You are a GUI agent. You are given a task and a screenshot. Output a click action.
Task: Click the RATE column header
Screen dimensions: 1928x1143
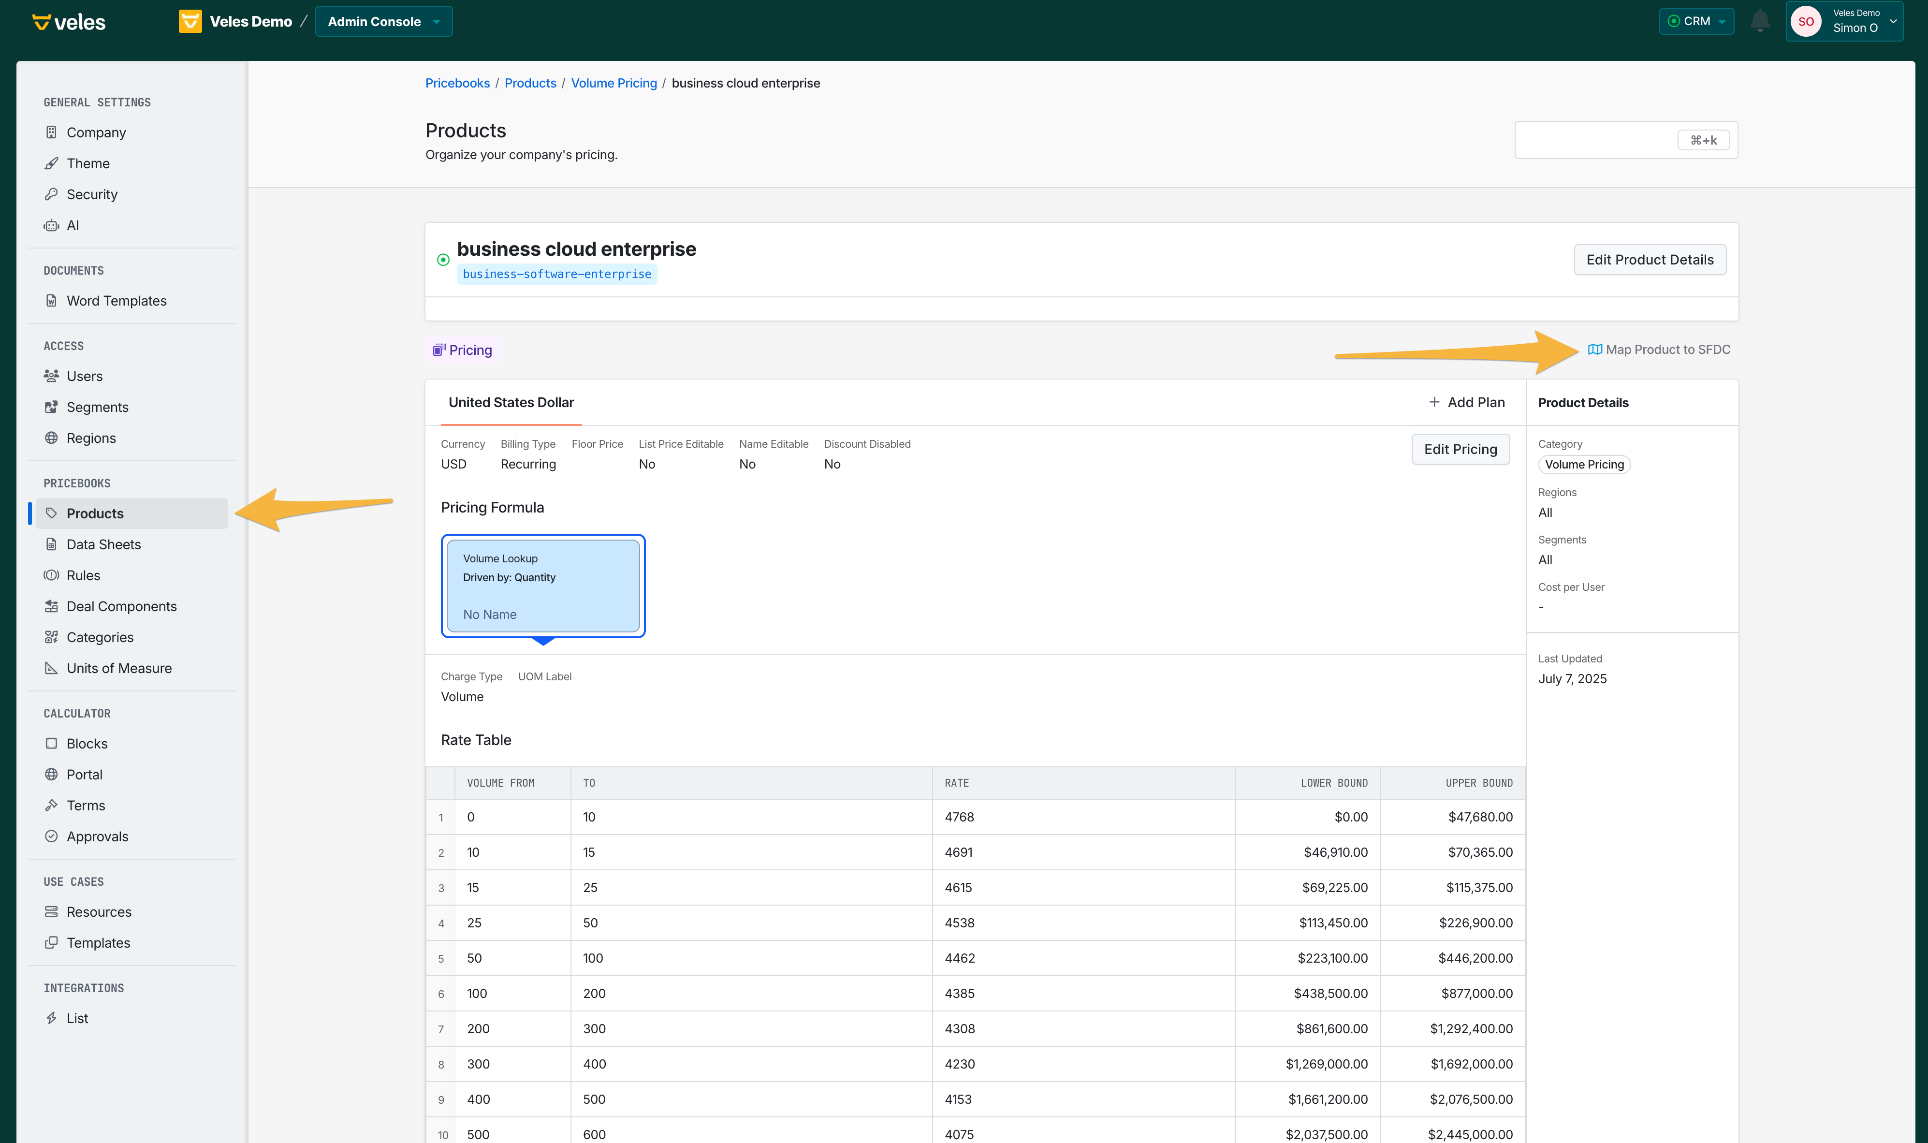[1083, 783]
